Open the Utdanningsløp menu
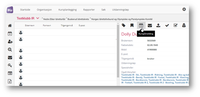This screenshot has height=97, width=200. 121,10
